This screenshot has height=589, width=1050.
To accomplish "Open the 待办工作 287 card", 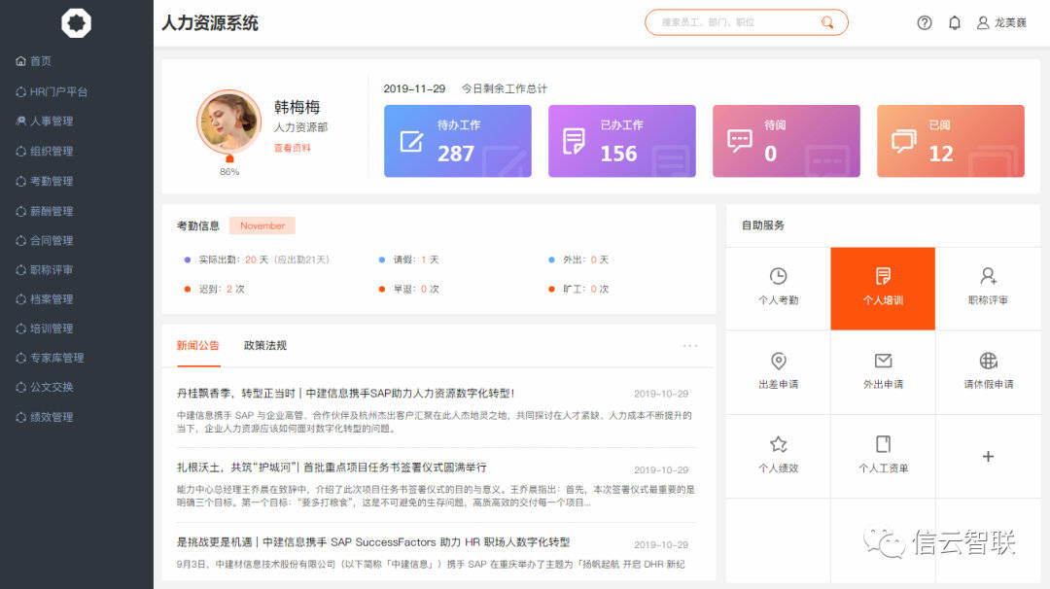I will click(457, 141).
